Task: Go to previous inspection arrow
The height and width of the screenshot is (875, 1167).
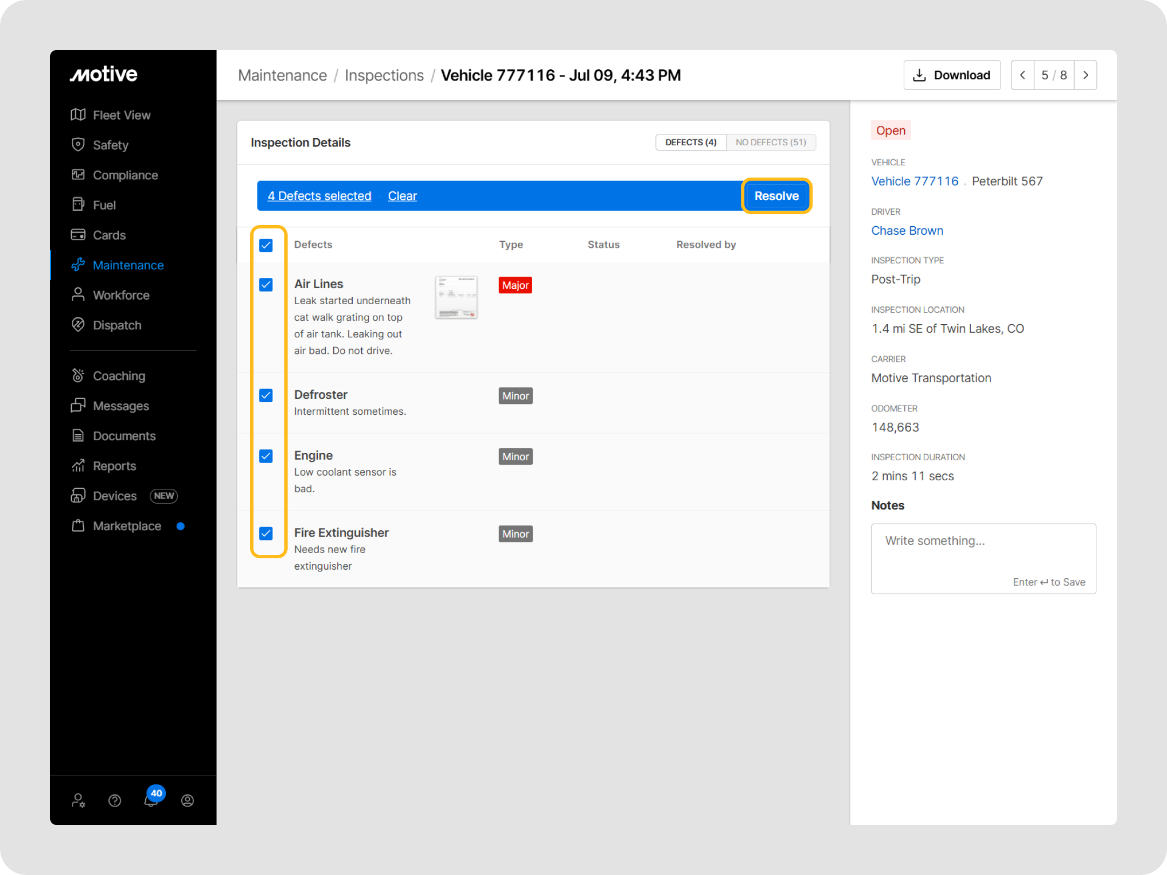Action: [1023, 75]
